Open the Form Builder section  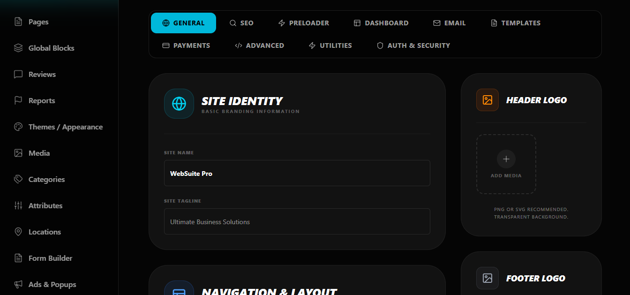click(x=50, y=258)
